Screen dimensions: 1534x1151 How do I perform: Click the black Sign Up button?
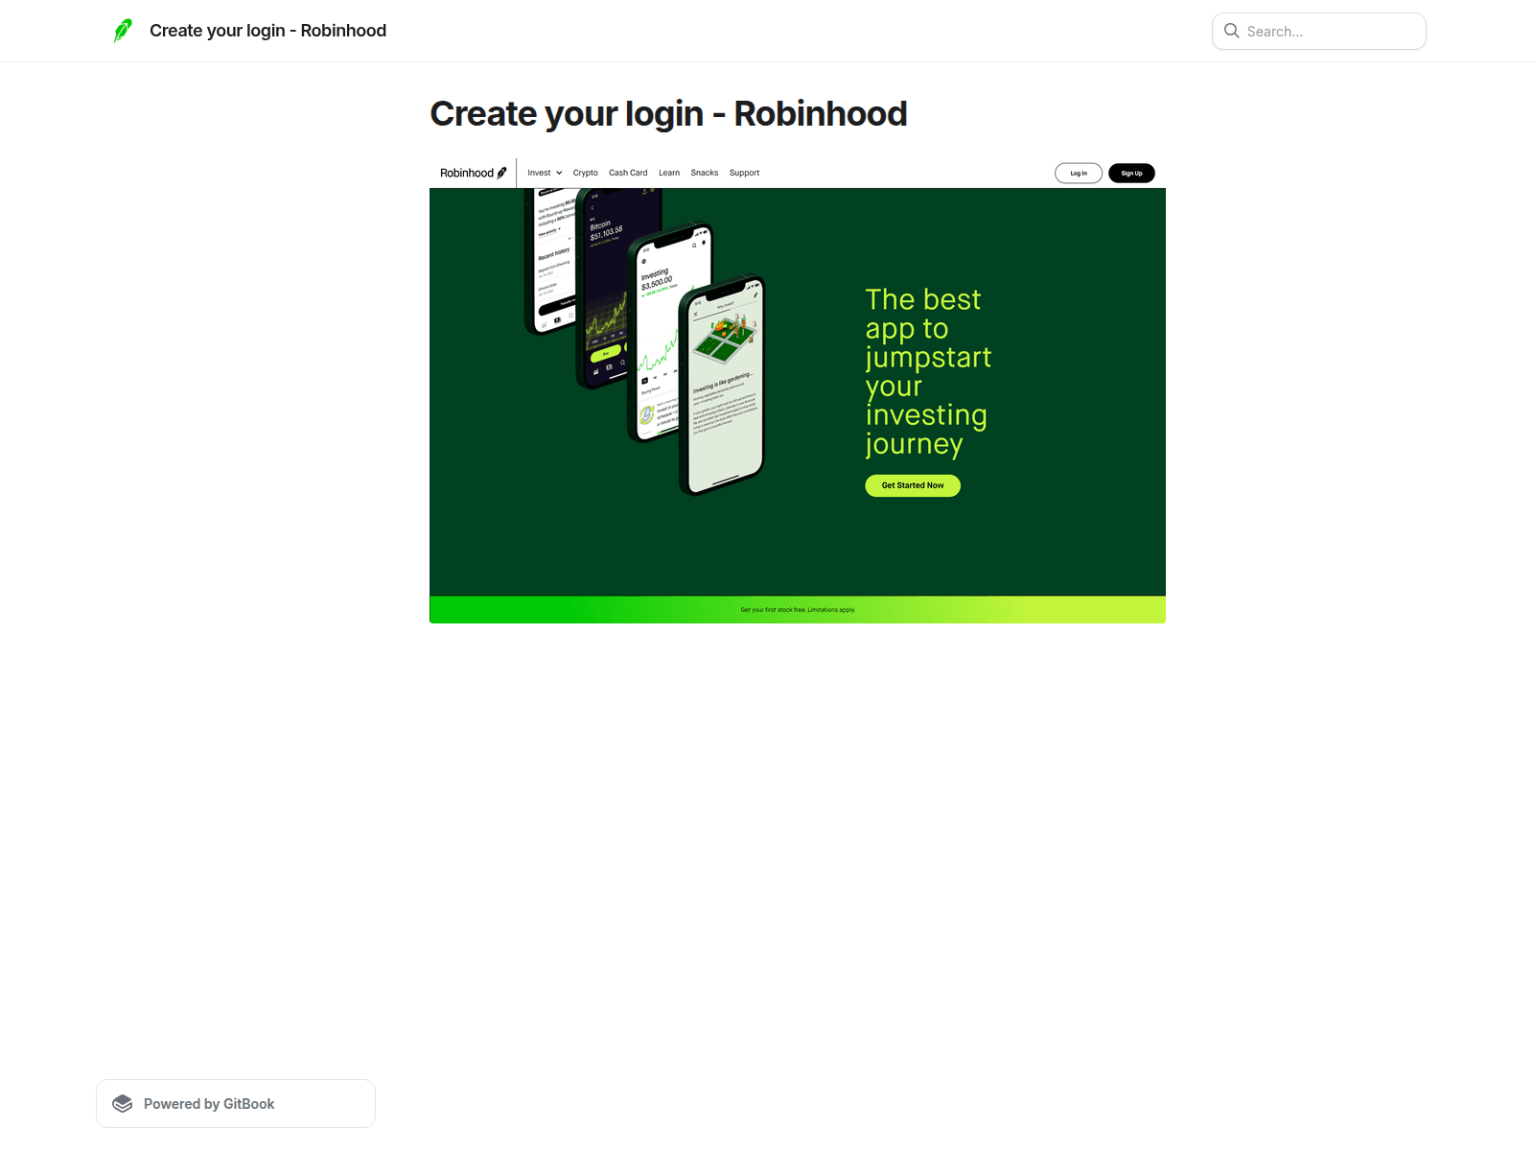tap(1131, 174)
